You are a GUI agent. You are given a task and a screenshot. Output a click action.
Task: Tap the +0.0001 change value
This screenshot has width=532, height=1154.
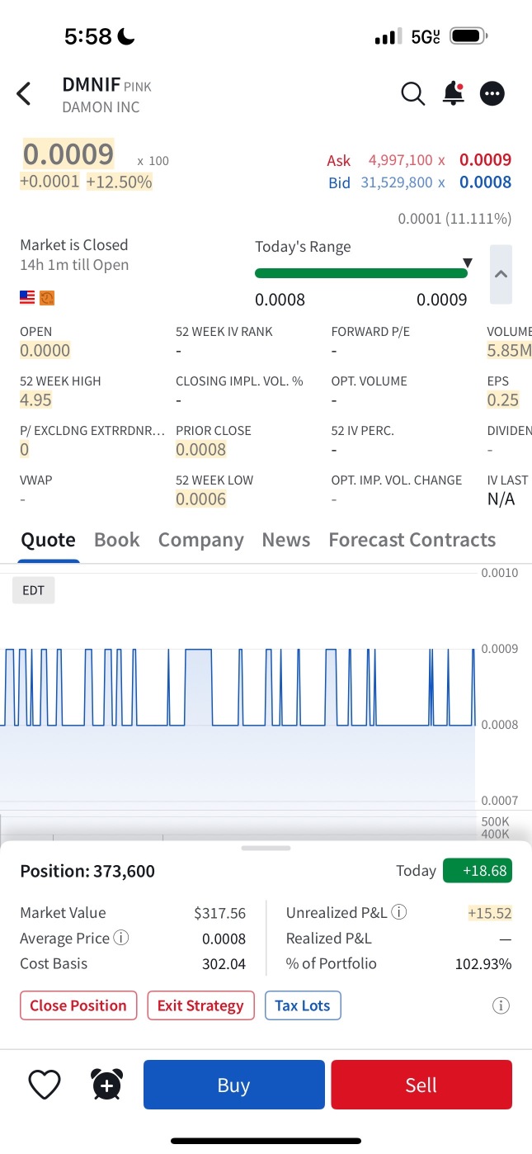point(49,182)
